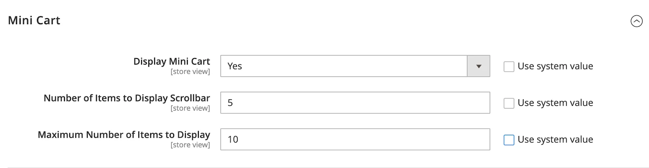Check Use system value box for Maximum Number
Screen dimensions: 649x168
pos(509,140)
